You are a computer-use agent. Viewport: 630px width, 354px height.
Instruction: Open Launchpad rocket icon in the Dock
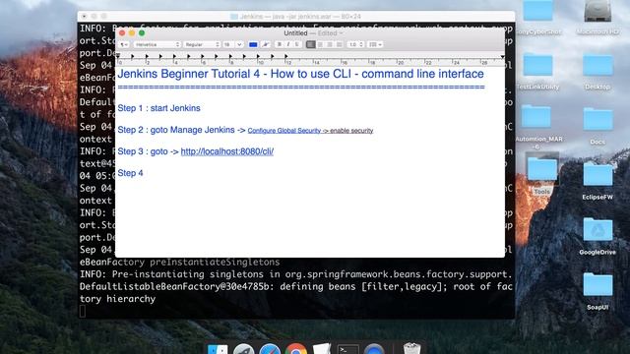click(244, 349)
